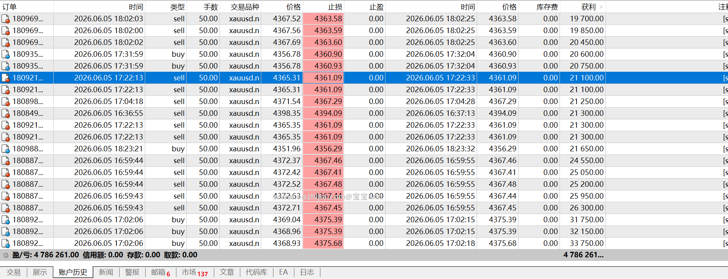Click the order icon for 33 750.00 profit row
The width and height of the screenshot is (728, 279).
(x=6, y=244)
